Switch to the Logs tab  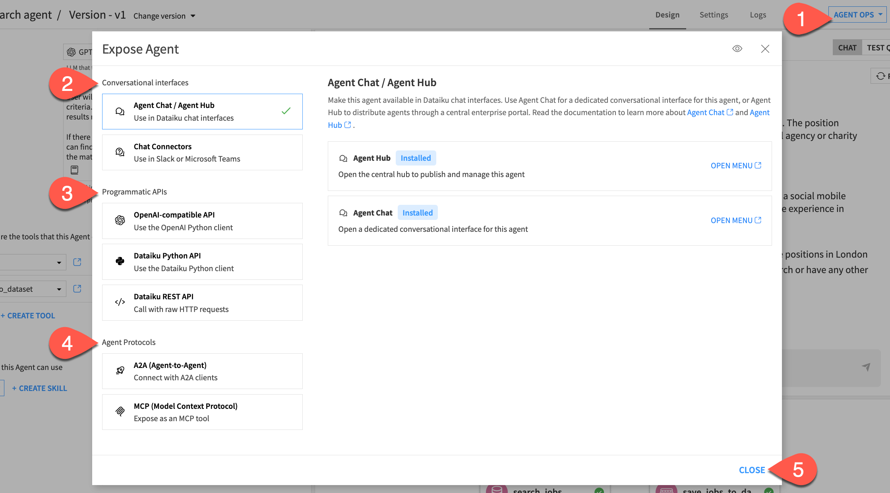[x=758, y=15]
